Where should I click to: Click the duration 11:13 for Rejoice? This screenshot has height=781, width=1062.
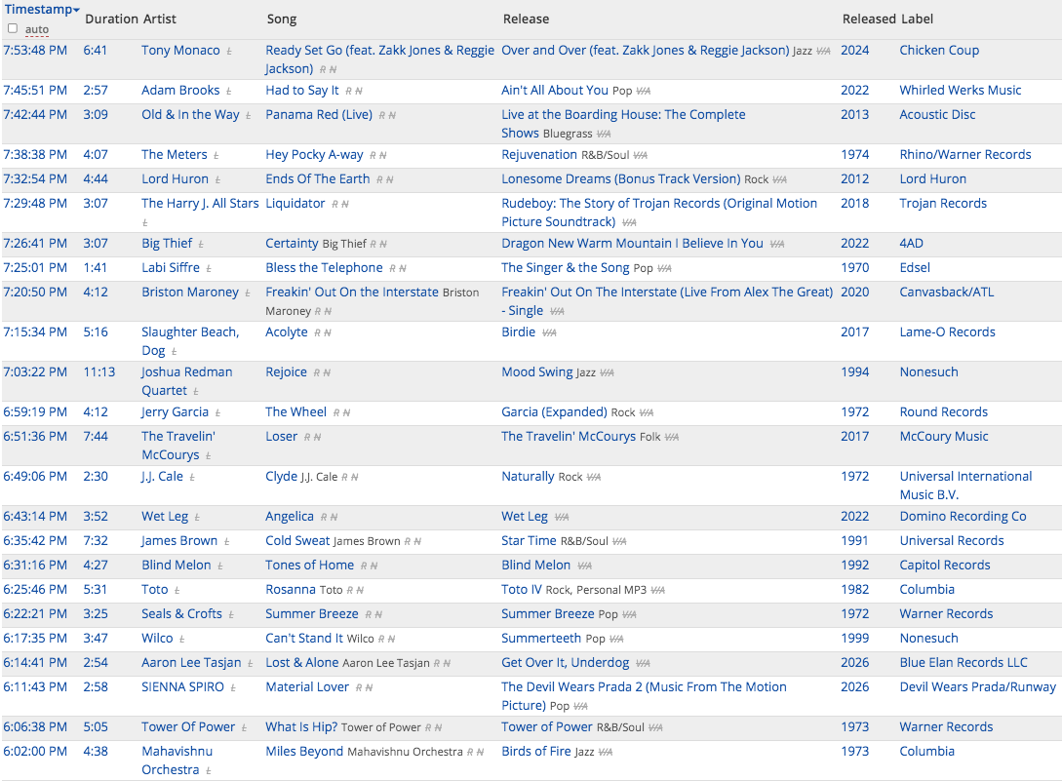(99, 371)
